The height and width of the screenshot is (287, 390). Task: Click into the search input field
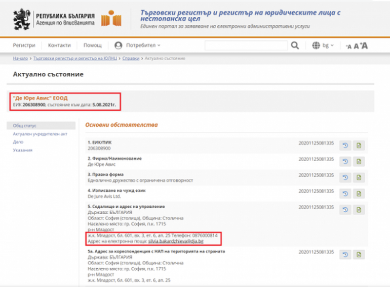coord(246,45)
